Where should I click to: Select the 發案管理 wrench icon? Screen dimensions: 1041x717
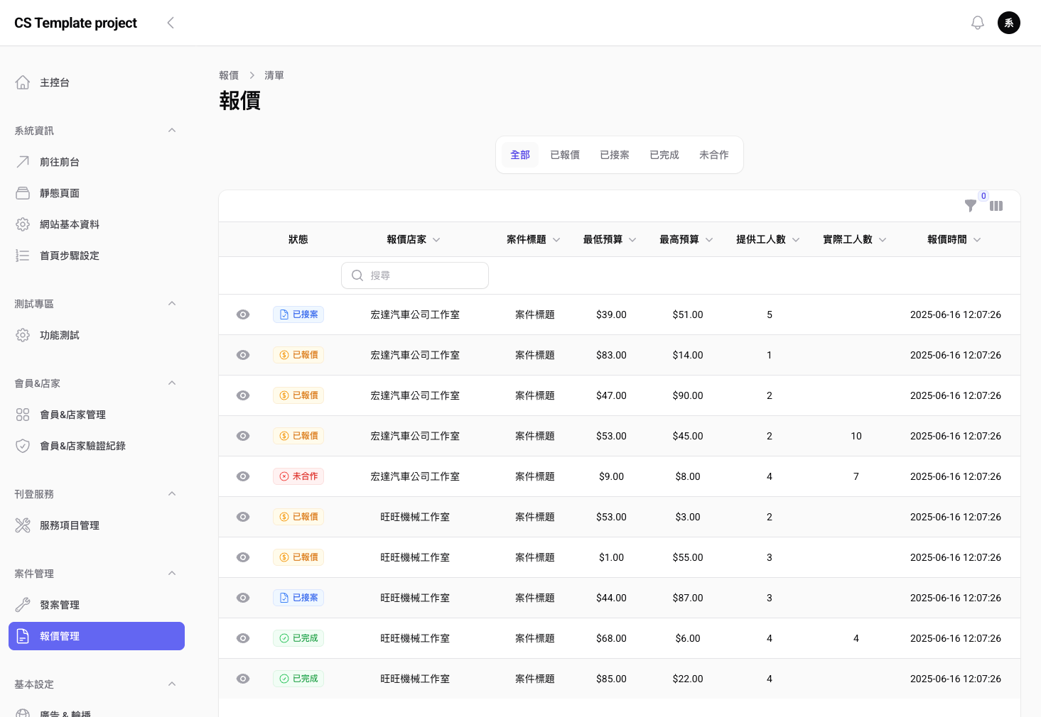[x=22, y=604]
